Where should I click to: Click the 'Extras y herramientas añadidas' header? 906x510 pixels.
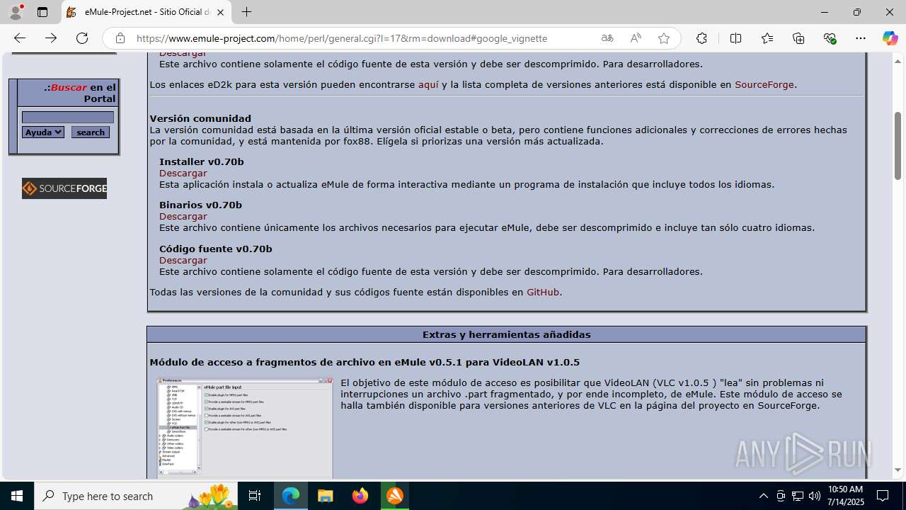(x=507, y=334)
